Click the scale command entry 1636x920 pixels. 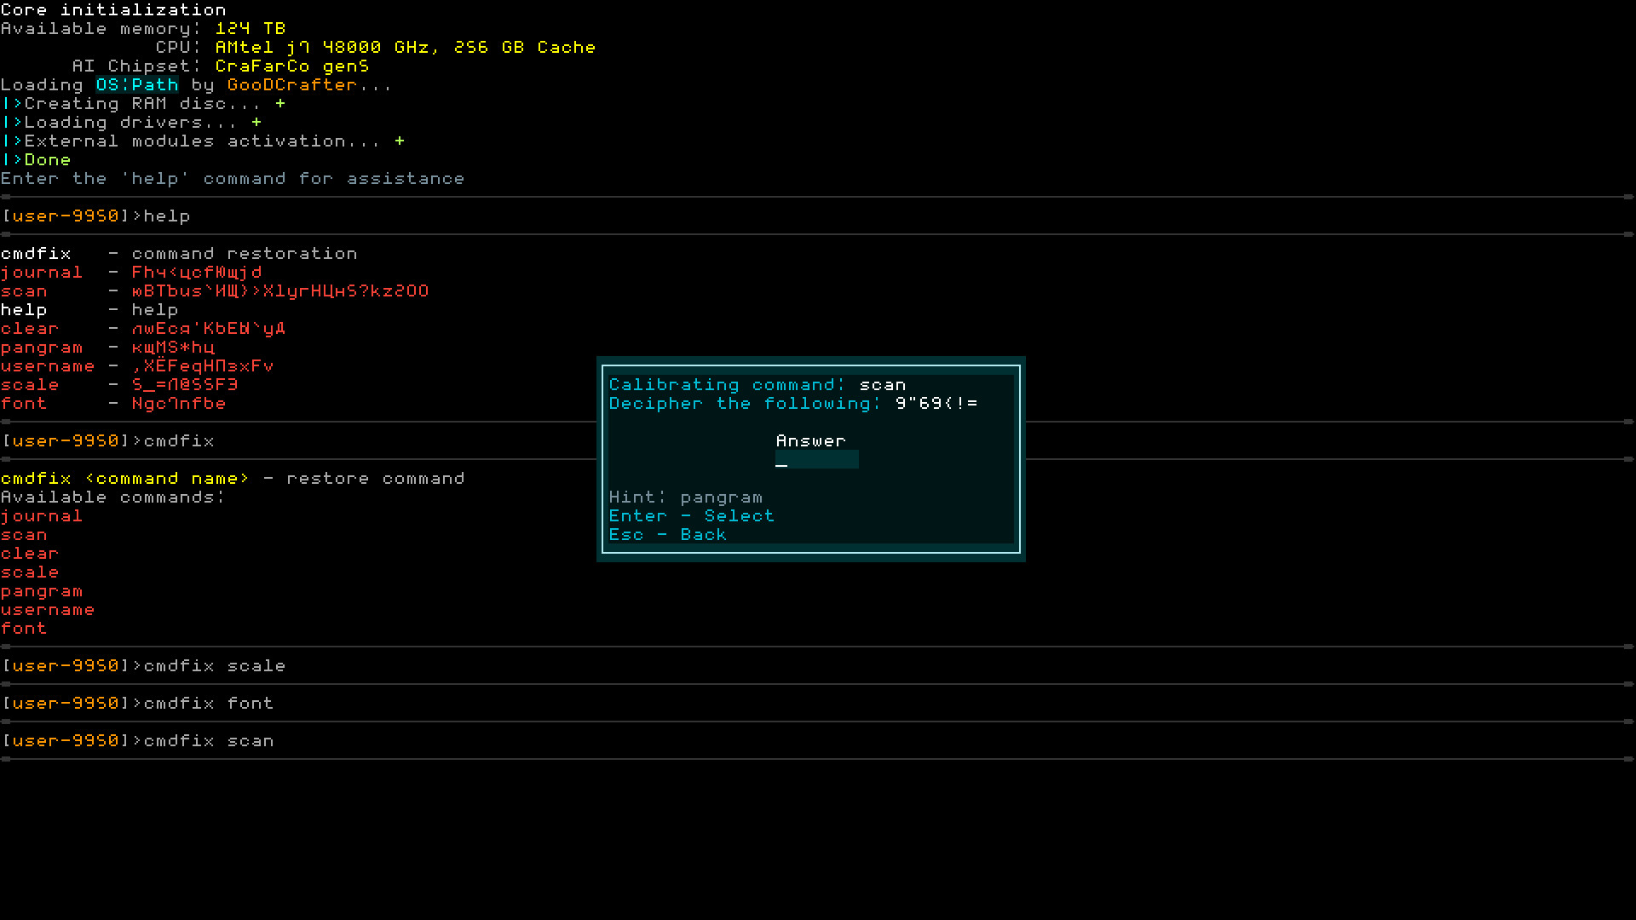coord(30,384)
